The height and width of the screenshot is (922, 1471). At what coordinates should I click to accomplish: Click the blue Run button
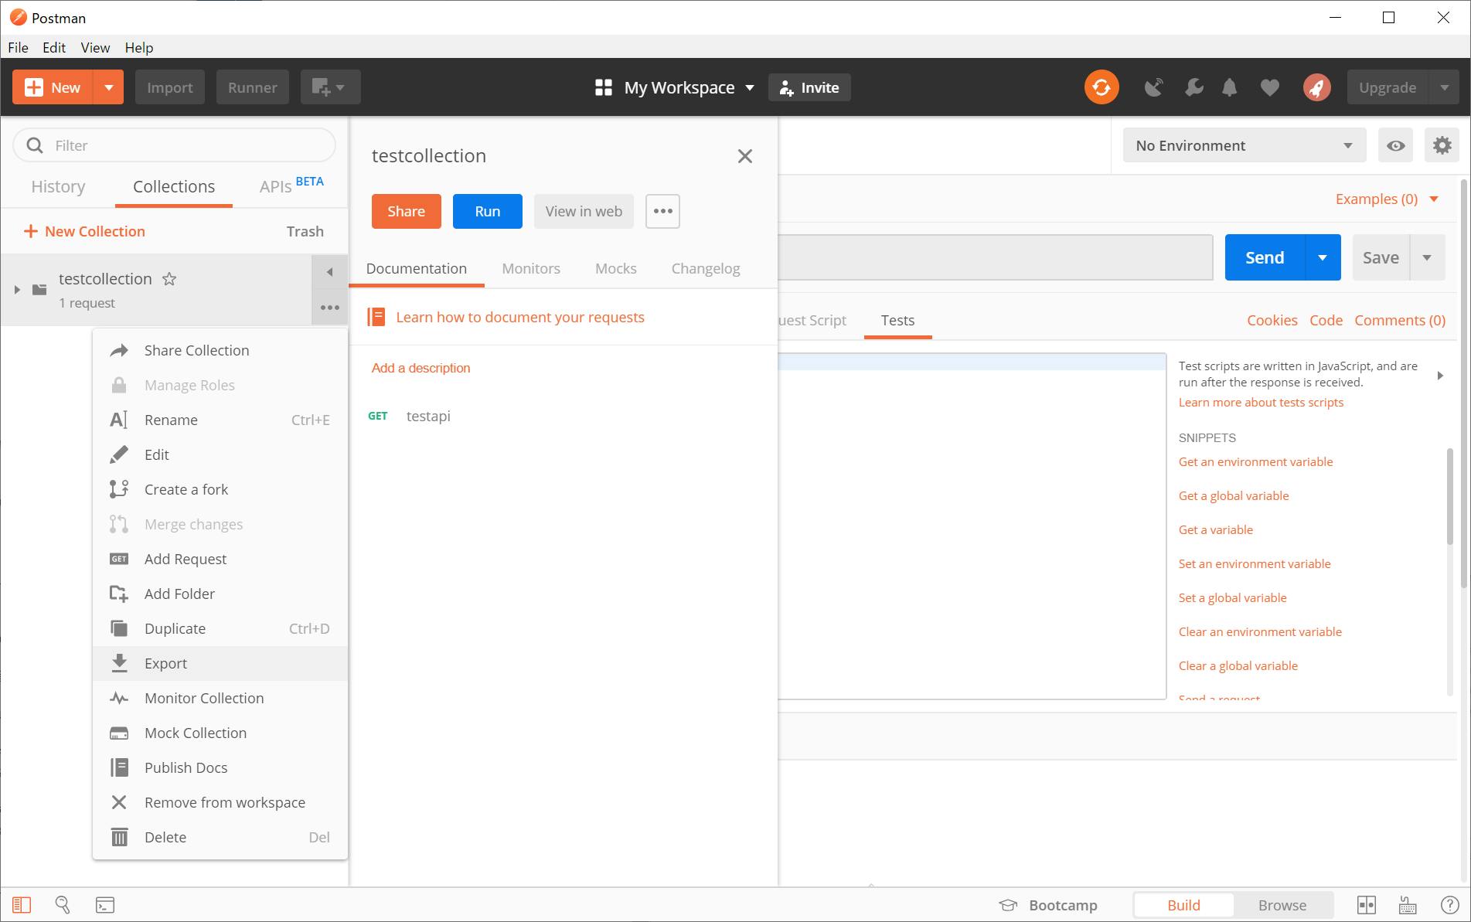pos(488,211)
